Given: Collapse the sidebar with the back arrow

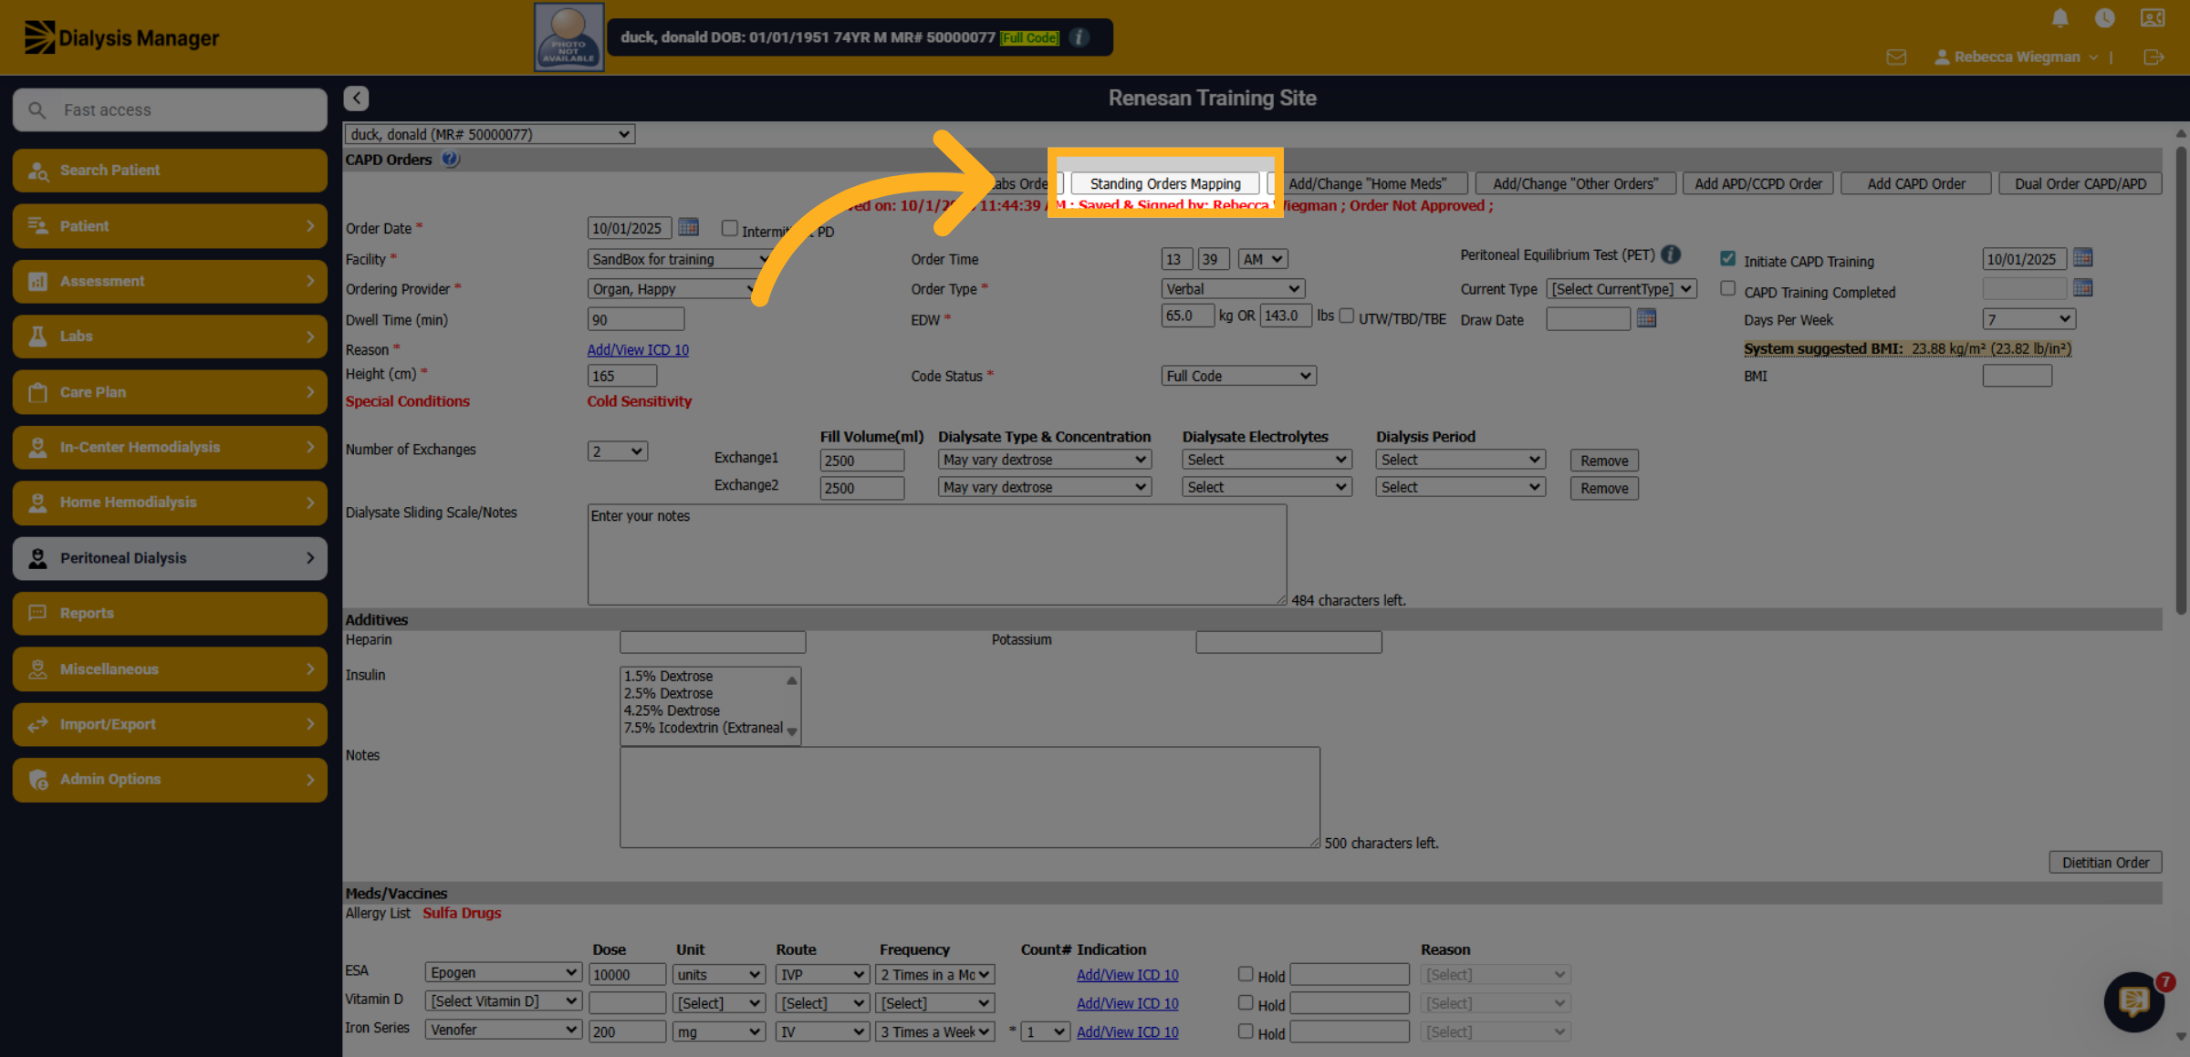Looking at the screenshot, I should [x=356, y=98].
